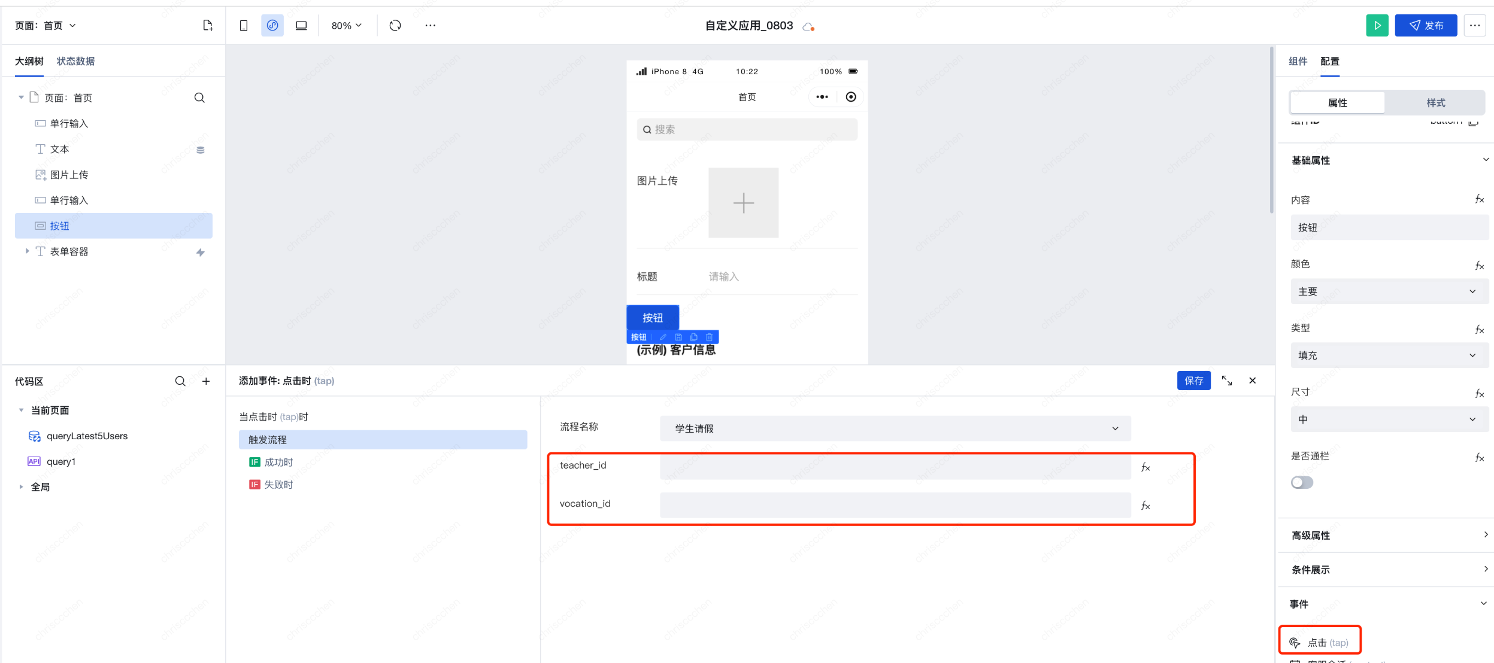Select 图片上传 in the outline tree
Screen dimensions: 1494x663
pyautogui.click(x=69, y=175)
